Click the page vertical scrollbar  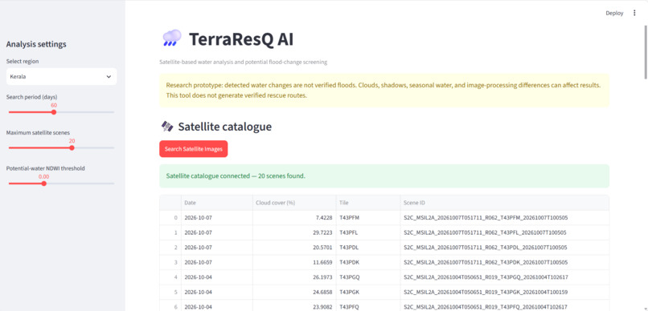click(645, 51)
